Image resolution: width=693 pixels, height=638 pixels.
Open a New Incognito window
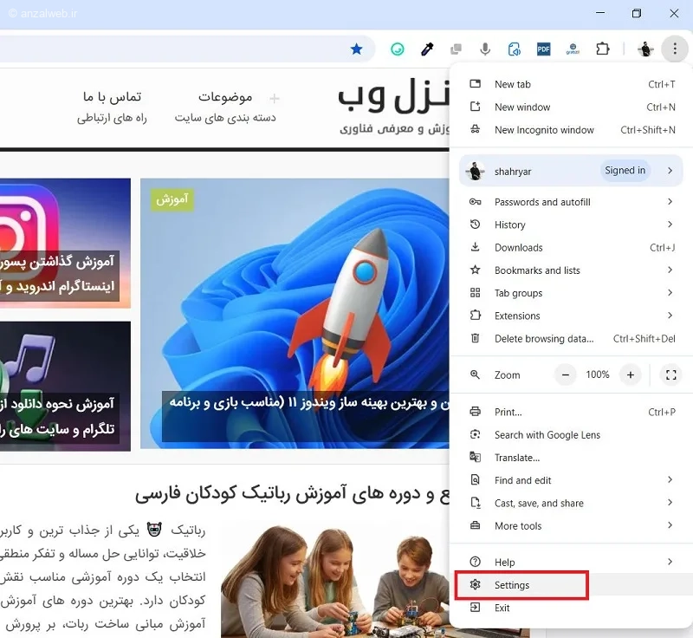pyautogui.click(x=571, y=130)
